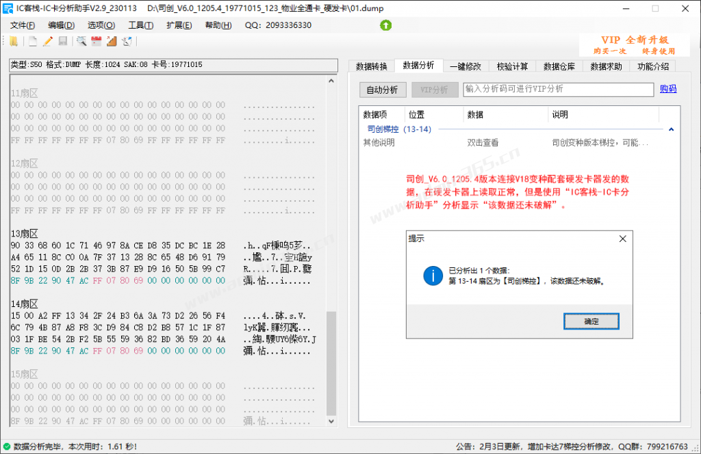This screenshot has height=454, width=701.
Task: Switch to the 数据求助 tab
Action: click(607, 66)
